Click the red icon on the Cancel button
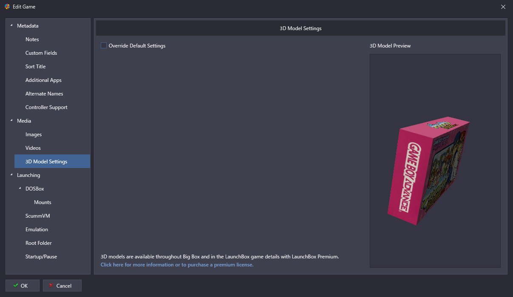This screenshot has width=513, height=297. pyautogui.click(x=51, y=286)
